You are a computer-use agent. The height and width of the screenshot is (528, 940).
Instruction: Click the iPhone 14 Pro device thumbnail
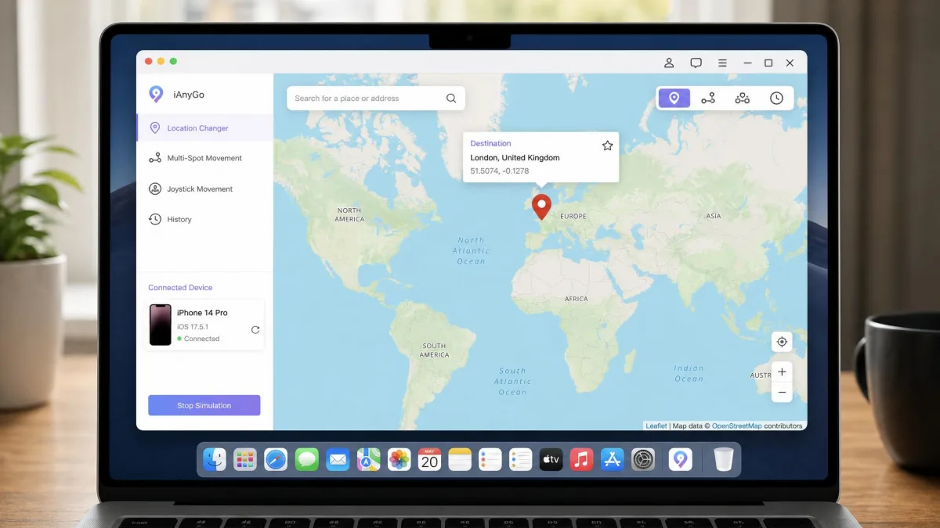pos(161,325)
